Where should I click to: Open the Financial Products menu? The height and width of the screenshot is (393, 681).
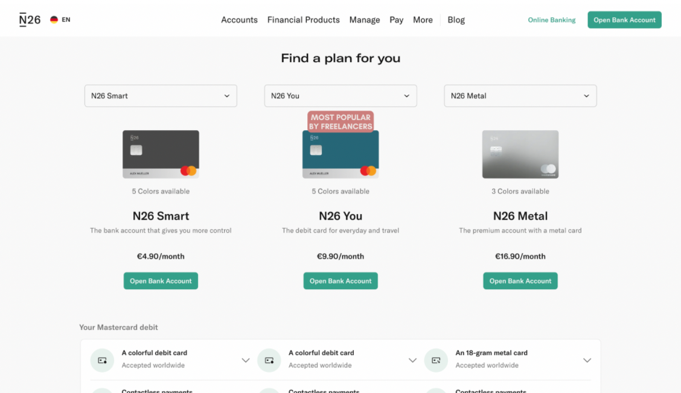[x=304, y=20]
